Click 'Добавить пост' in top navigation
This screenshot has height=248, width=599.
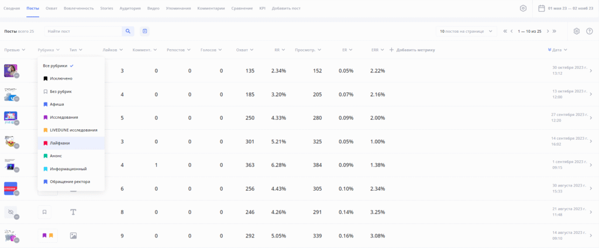point(286,9)
